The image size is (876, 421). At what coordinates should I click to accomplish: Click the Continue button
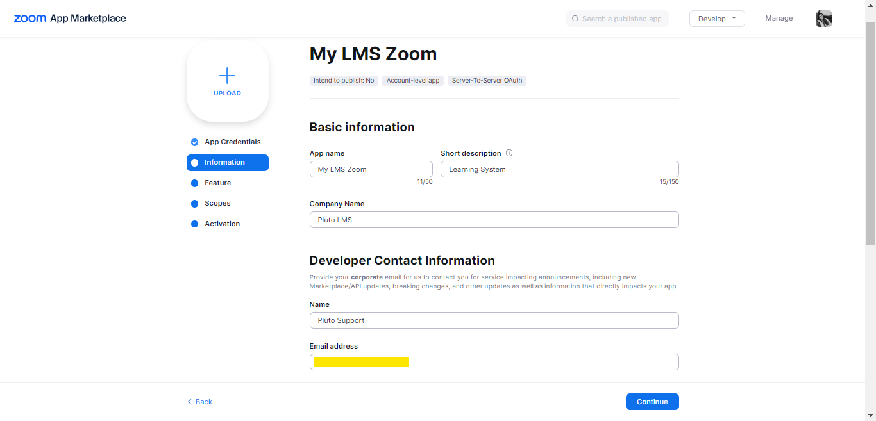click(x=652, y=402)
